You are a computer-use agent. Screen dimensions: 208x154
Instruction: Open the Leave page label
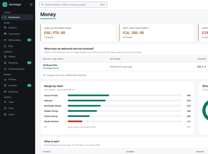[11, 115]
